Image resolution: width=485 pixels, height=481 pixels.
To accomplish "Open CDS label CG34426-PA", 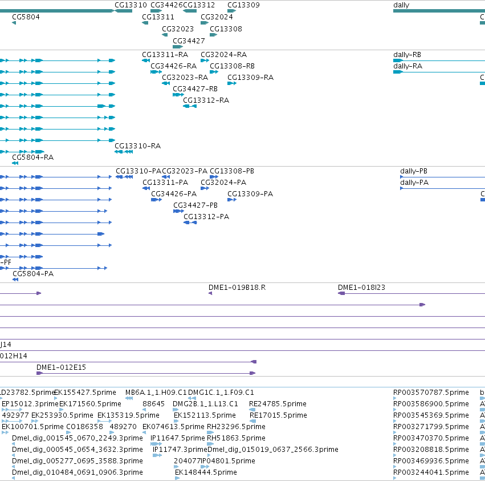I will click(x=174, y=194).
